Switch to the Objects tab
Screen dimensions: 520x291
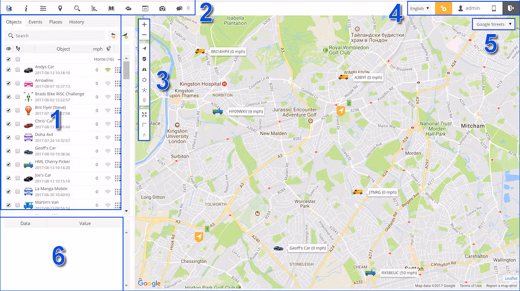click(14, 22)
